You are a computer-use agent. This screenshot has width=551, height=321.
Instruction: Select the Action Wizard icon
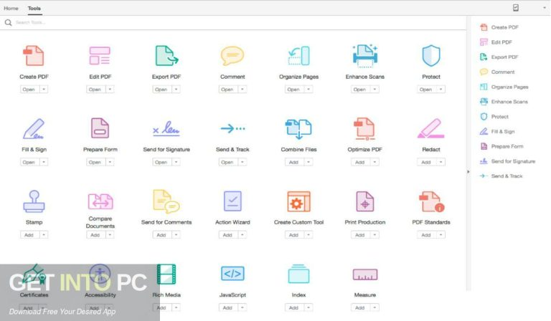(232, 201)
